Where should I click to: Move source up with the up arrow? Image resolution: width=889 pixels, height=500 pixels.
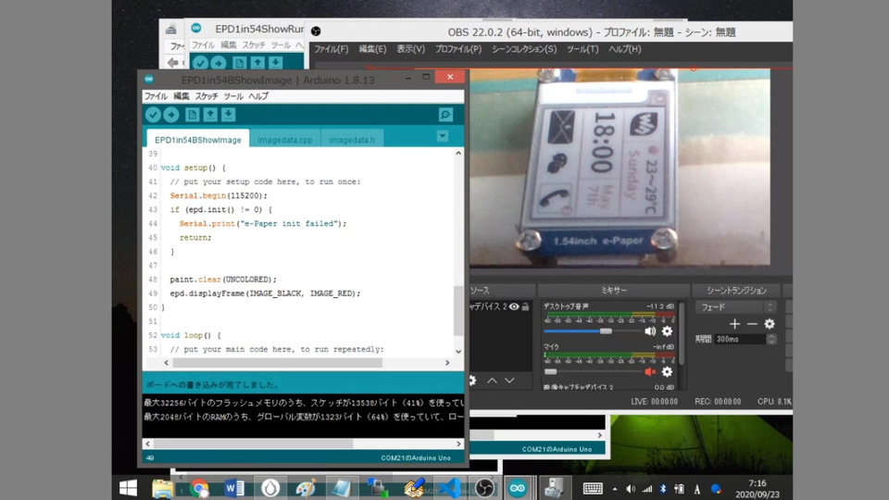pyautogui.click(x=492, y=381)
